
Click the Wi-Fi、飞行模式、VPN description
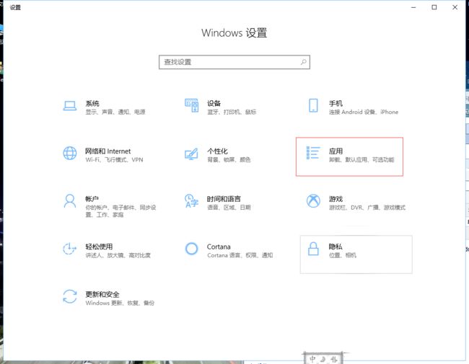(114, 160)
